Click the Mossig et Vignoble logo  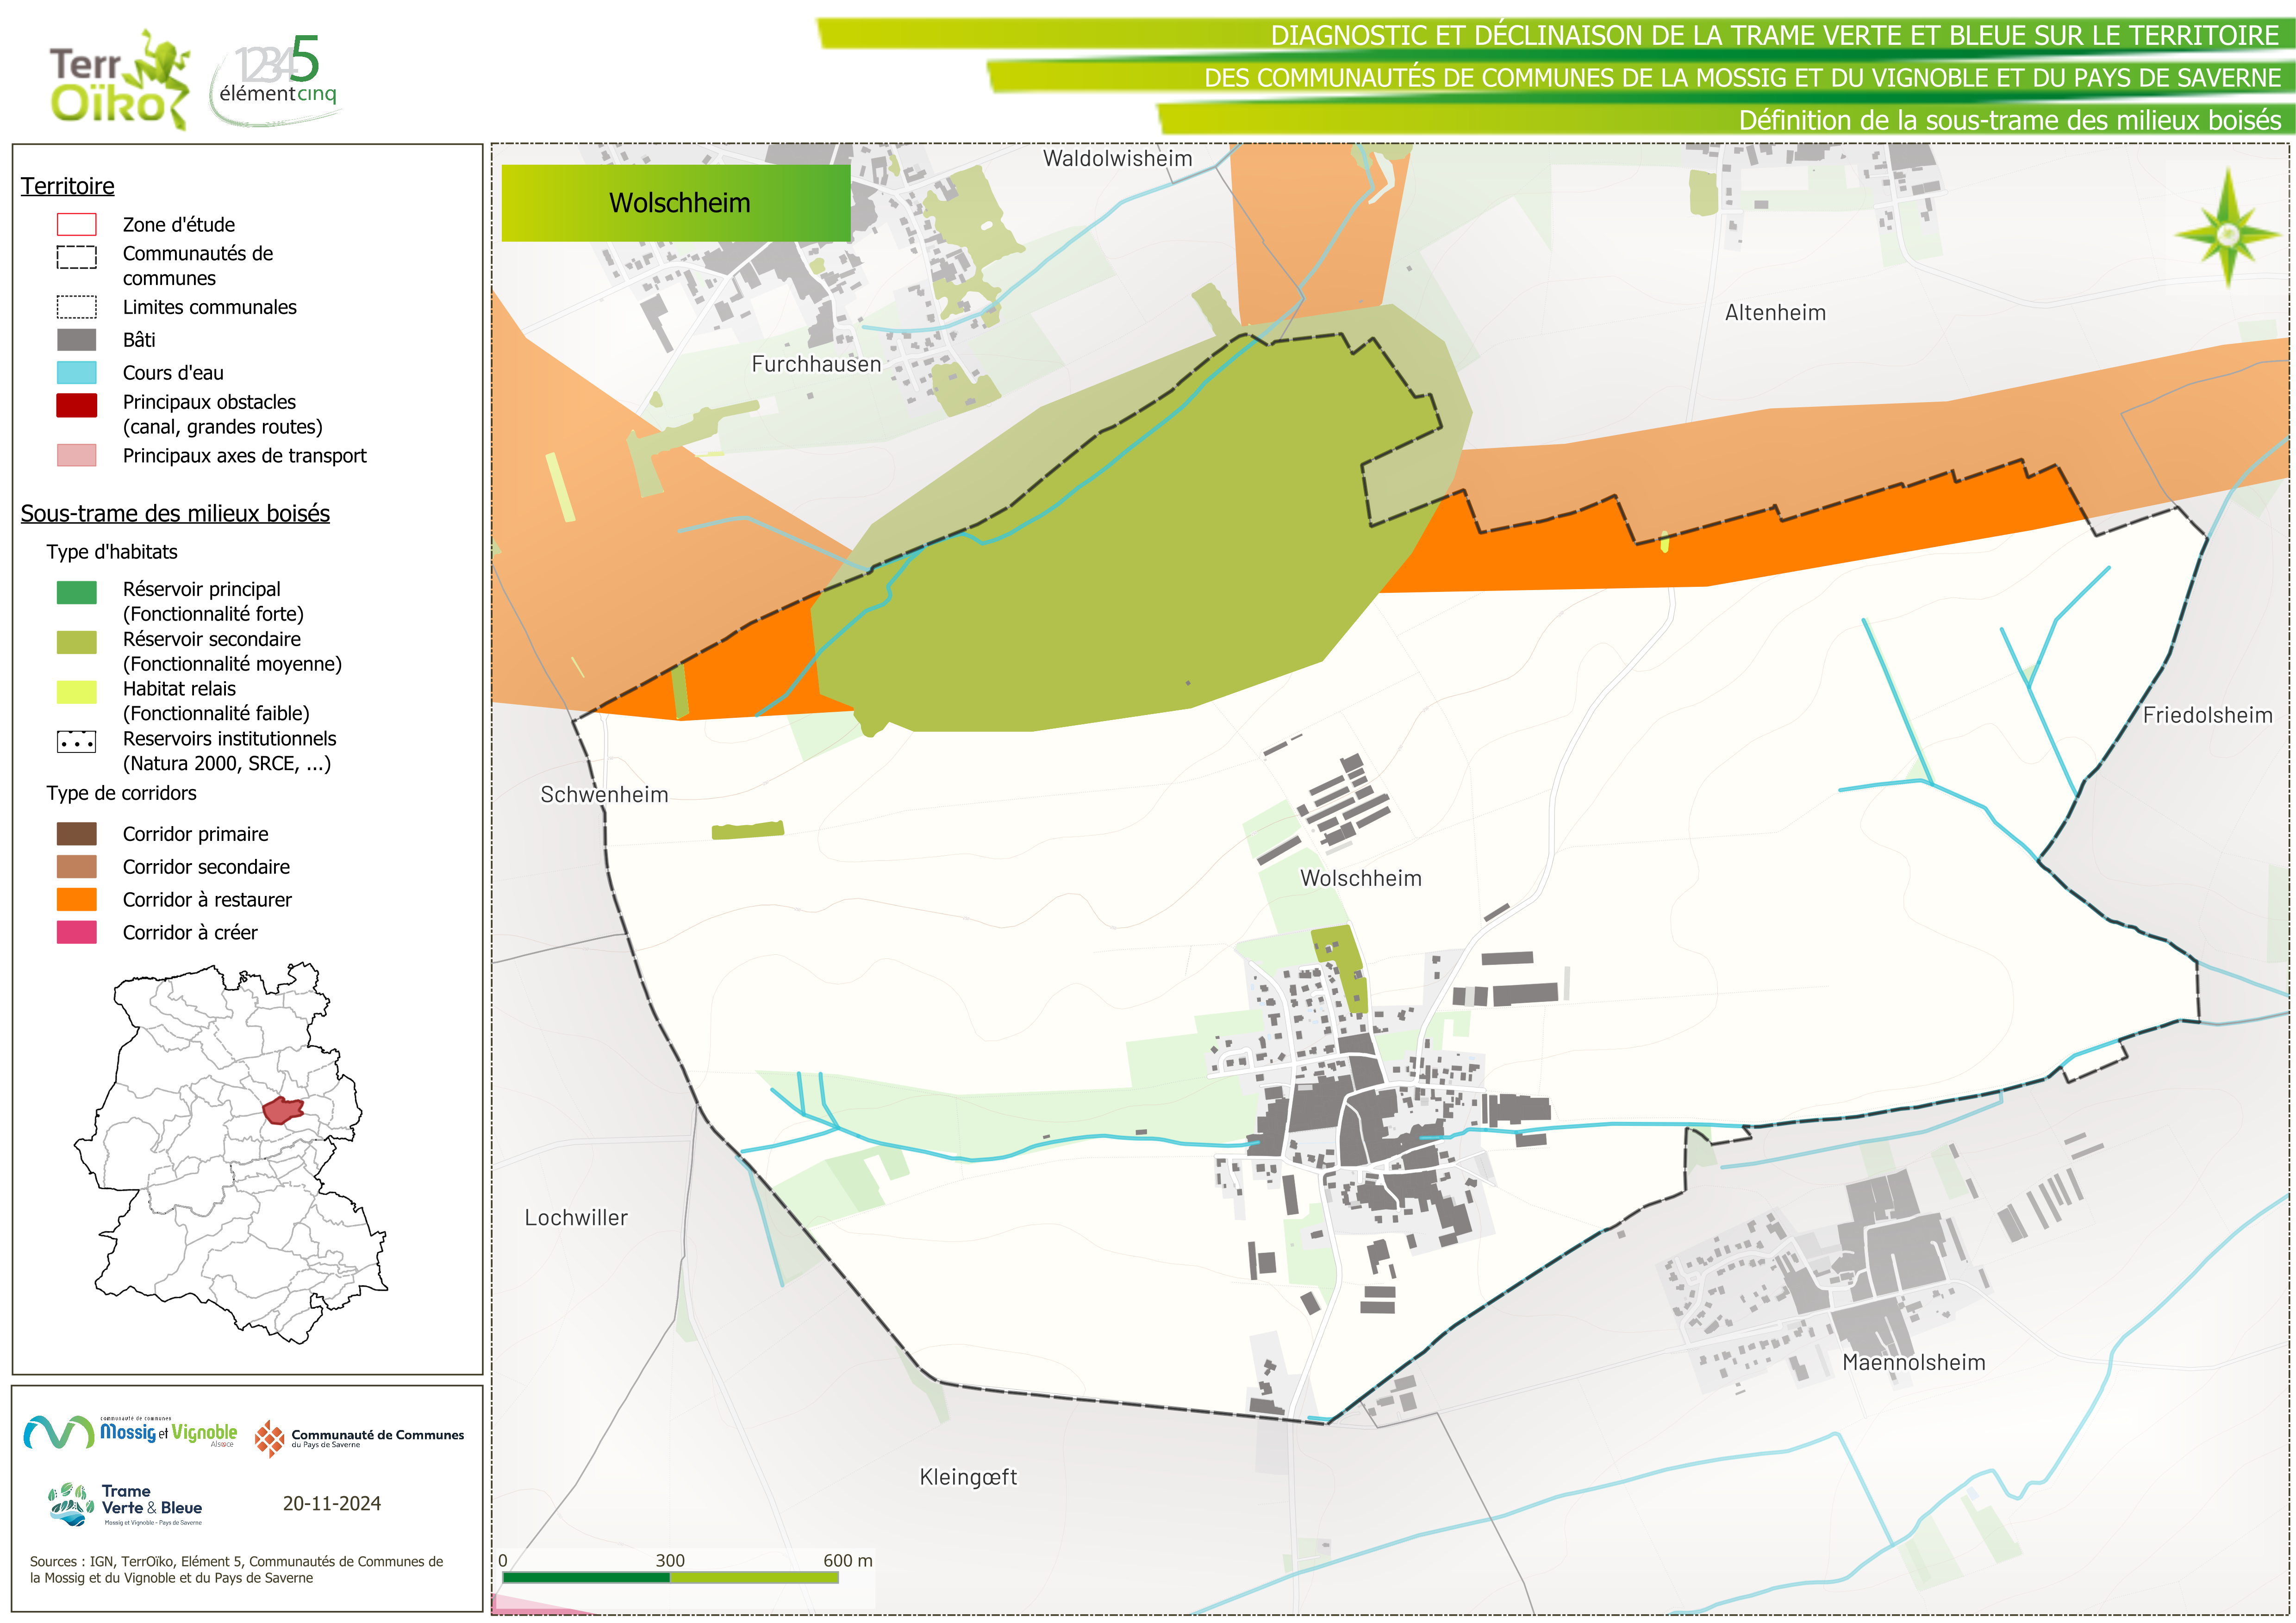(130, 1433)
